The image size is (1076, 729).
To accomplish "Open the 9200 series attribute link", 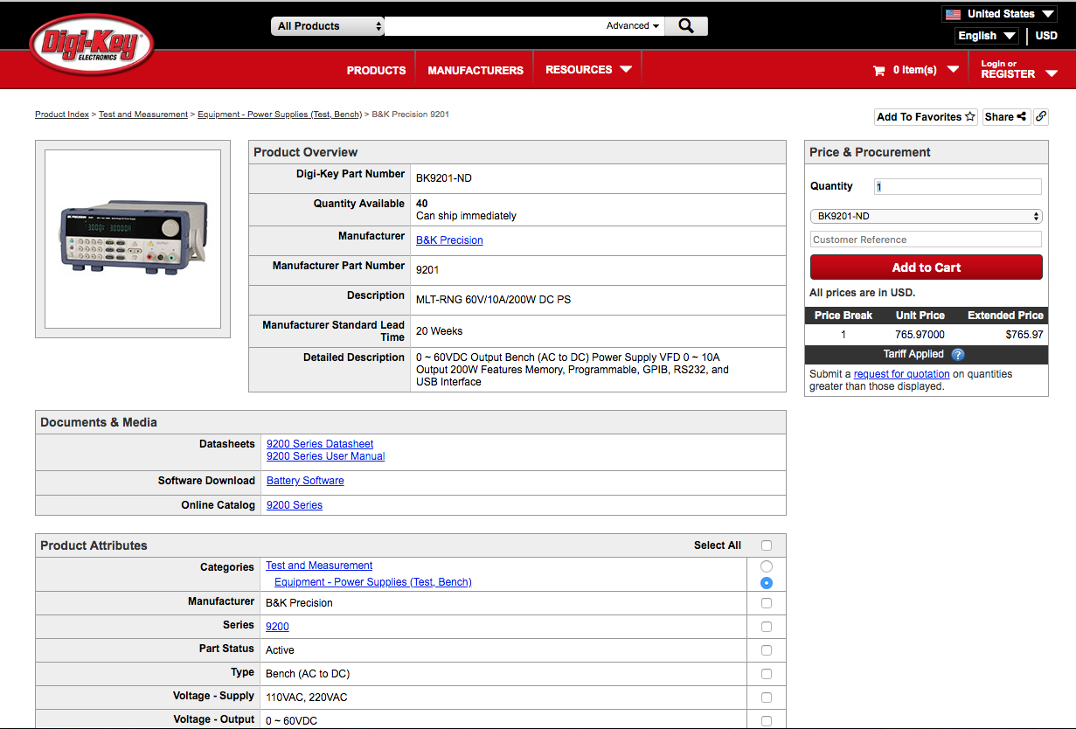I will (x=277, y=627).
